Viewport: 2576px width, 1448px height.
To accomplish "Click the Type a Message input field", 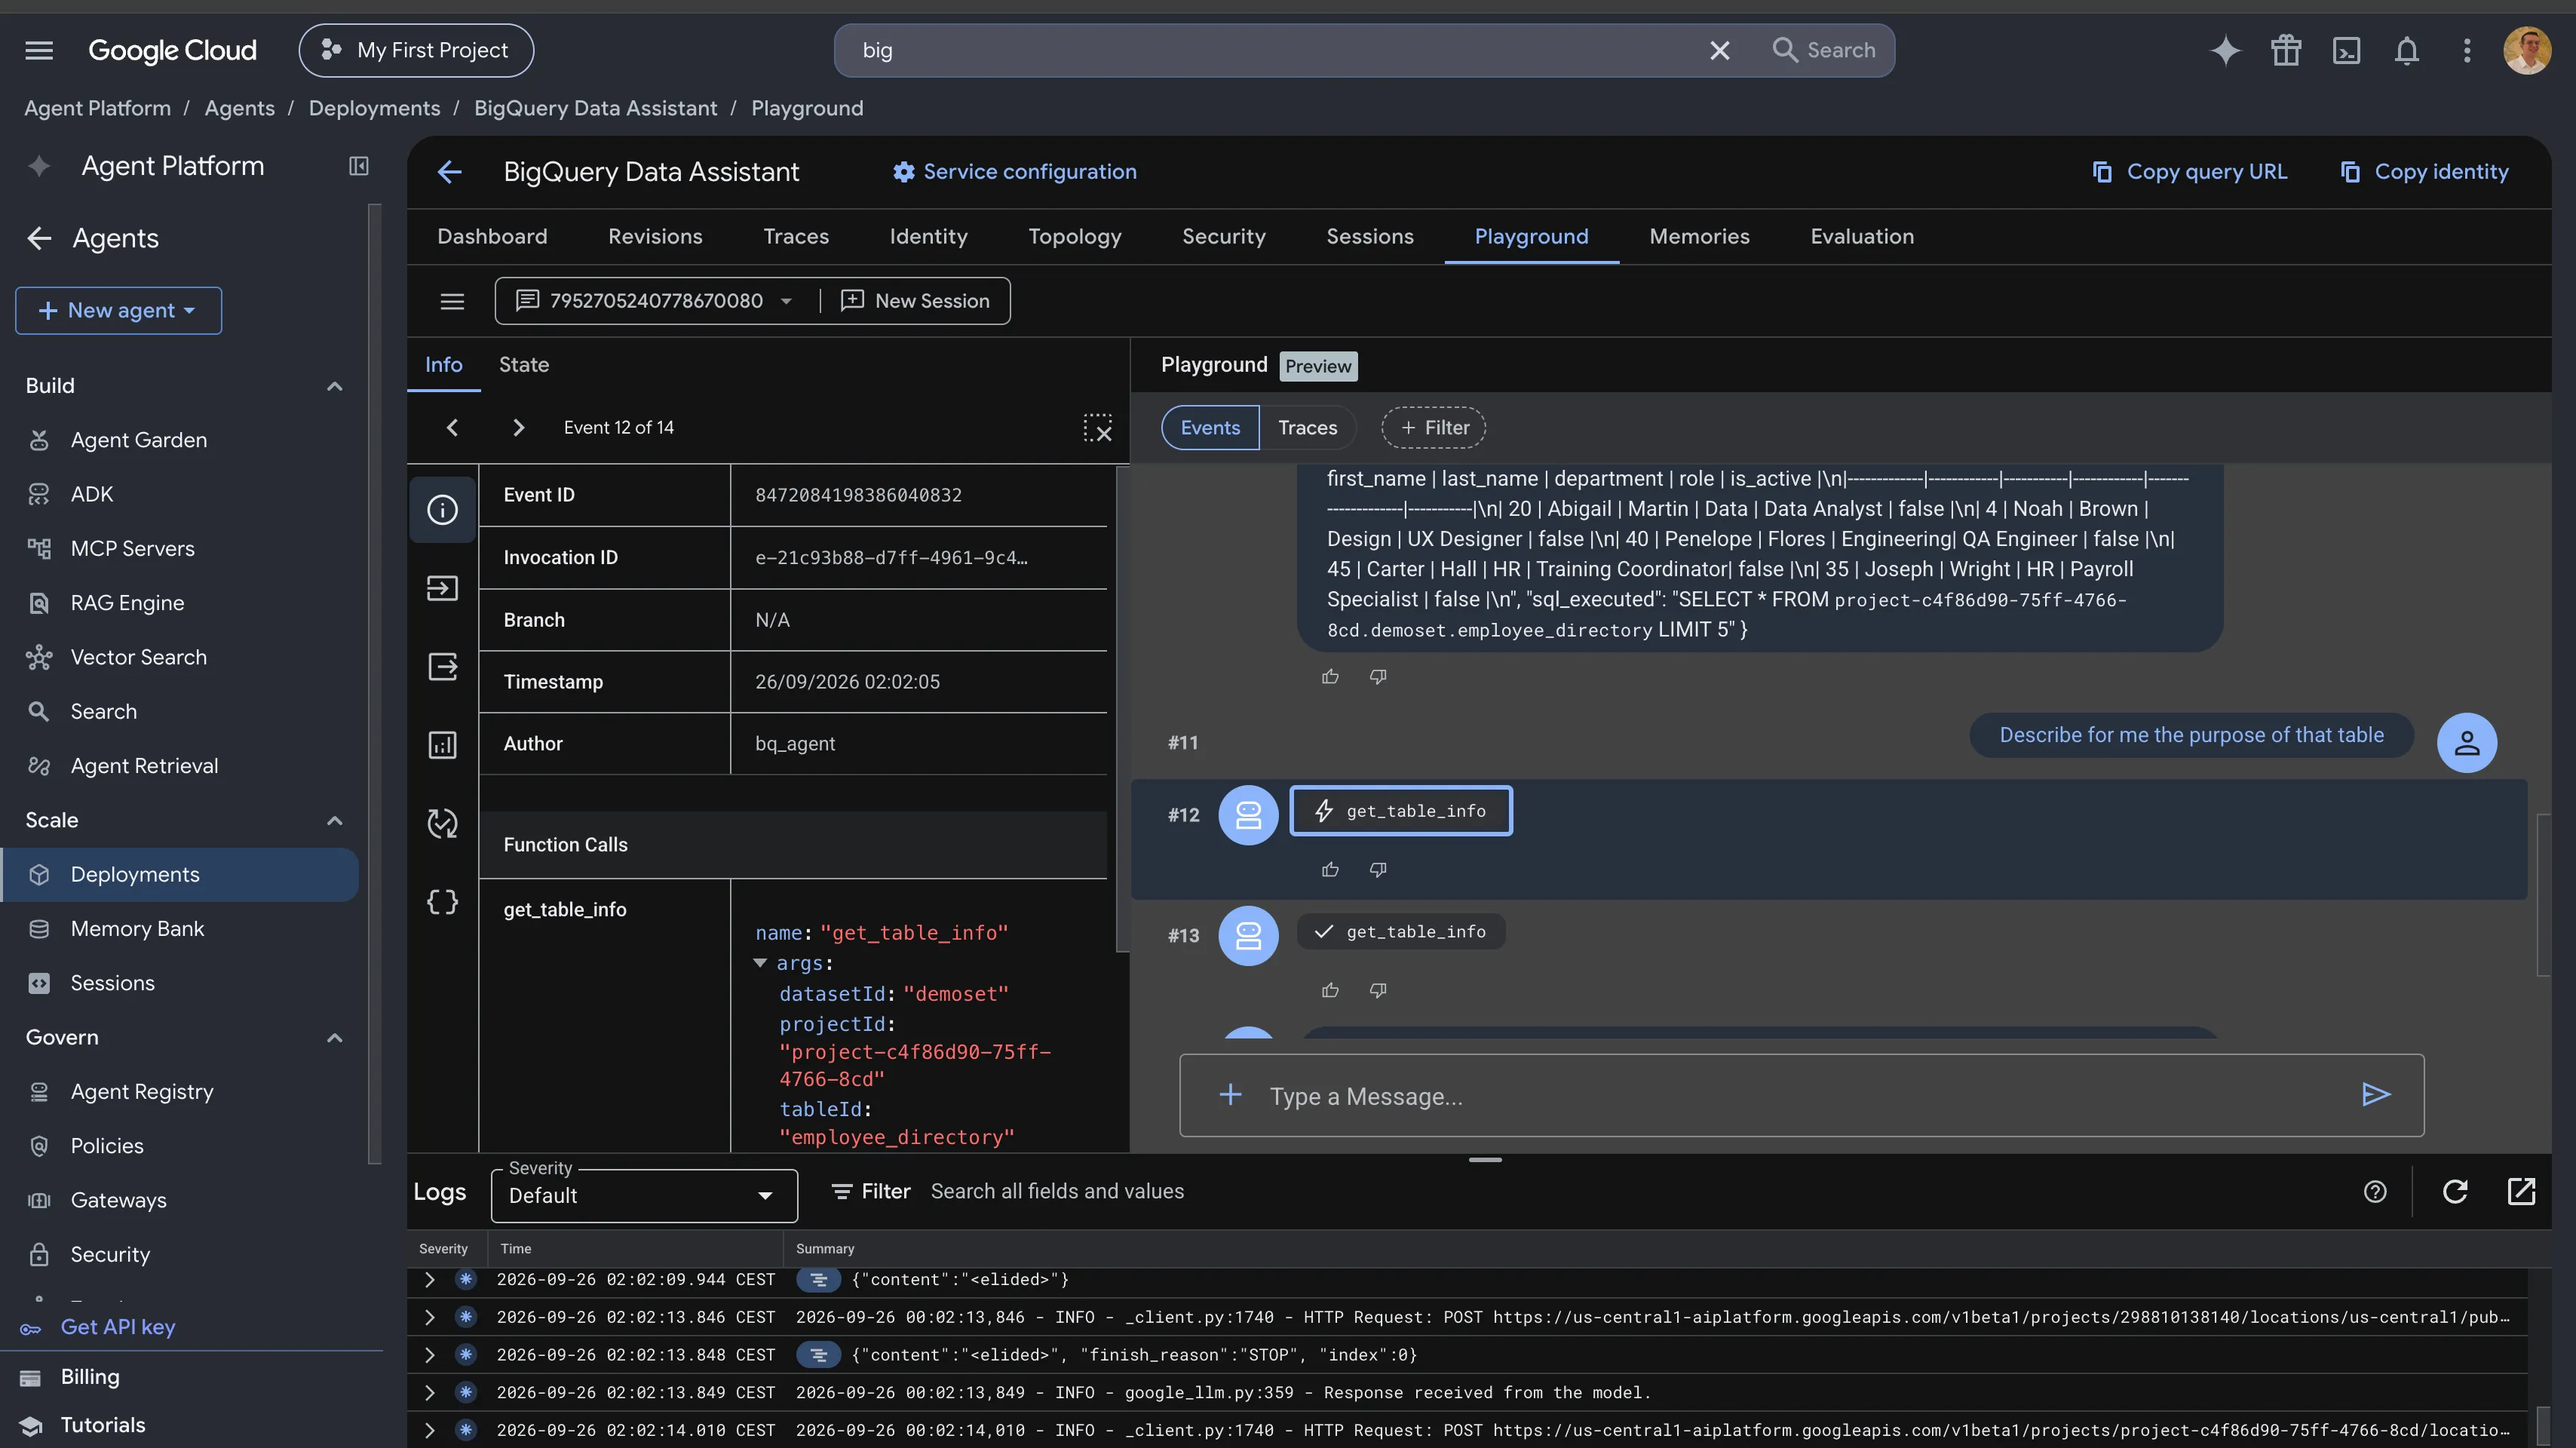I will coord(1800,1097).
